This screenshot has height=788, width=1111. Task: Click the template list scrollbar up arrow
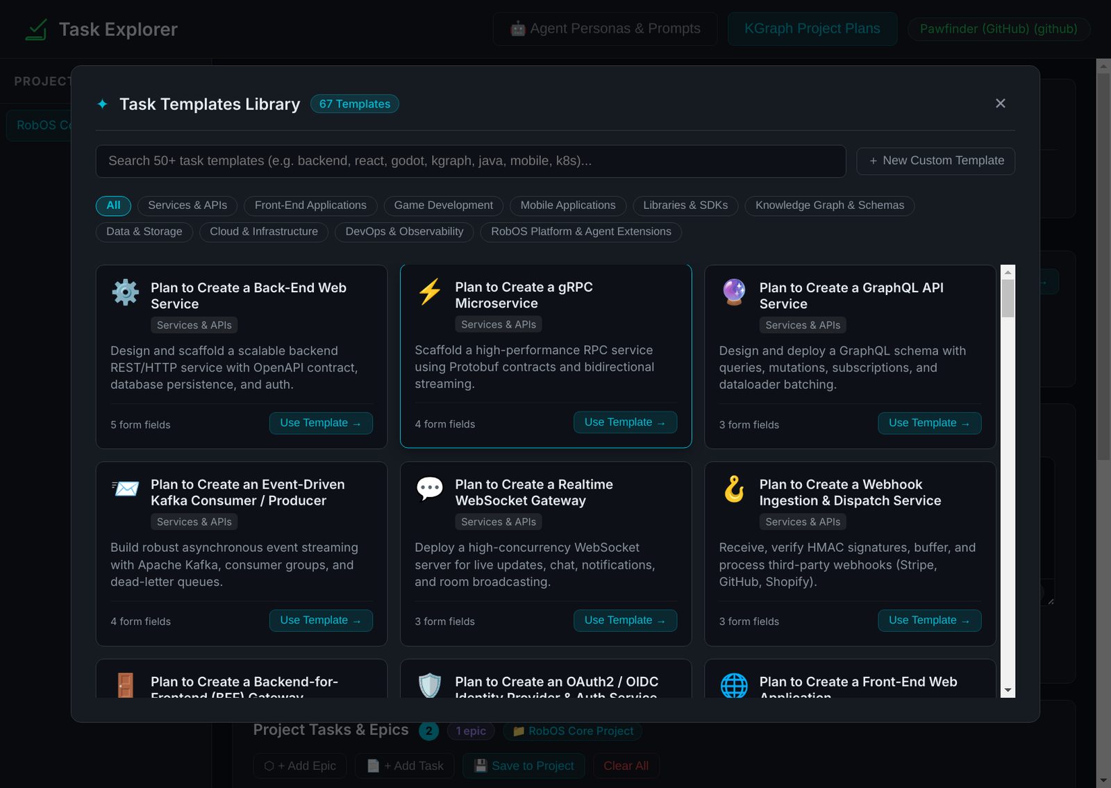pos(1008,272)
